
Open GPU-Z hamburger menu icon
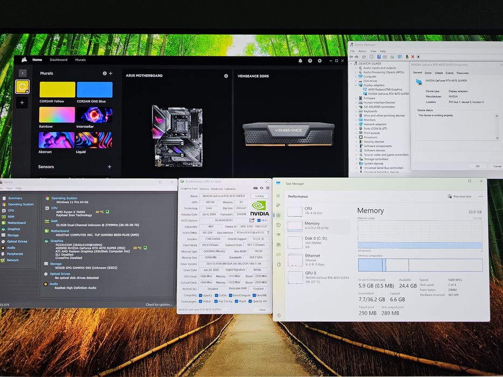pos(267,188)
